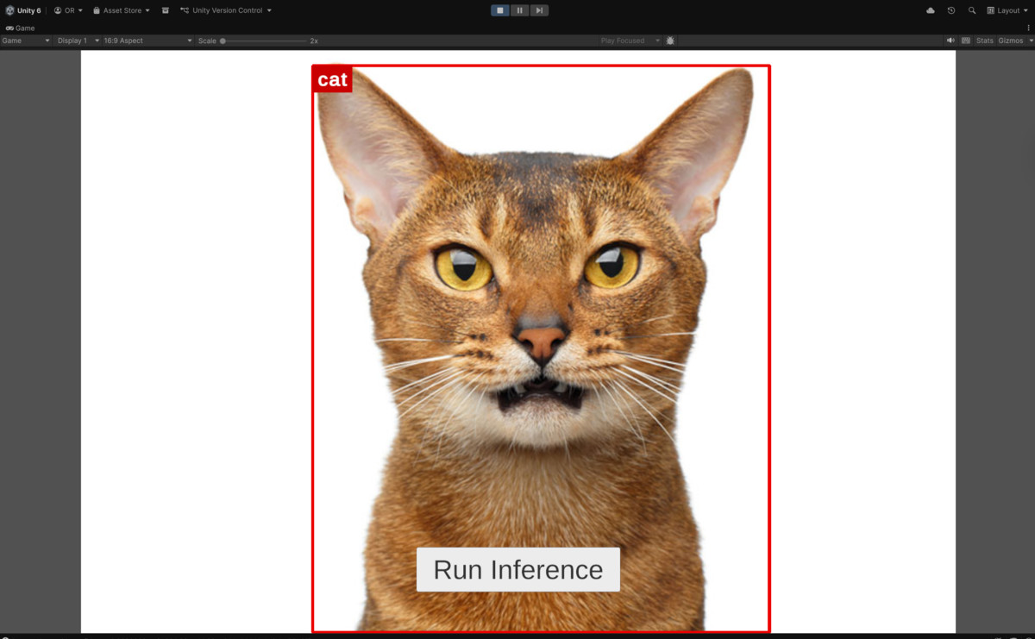Screen dimensions: 1035x639
Task: Open Unity search with the magnifier icon
Action: 972,10
